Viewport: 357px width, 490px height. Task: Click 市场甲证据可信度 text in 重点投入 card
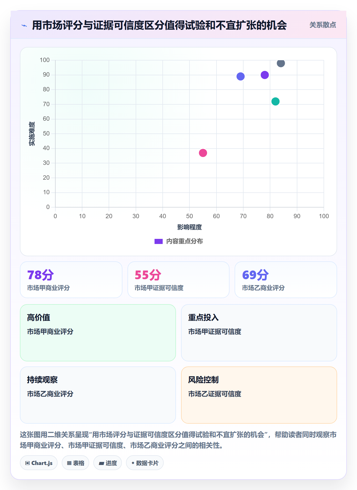[215, 332]
